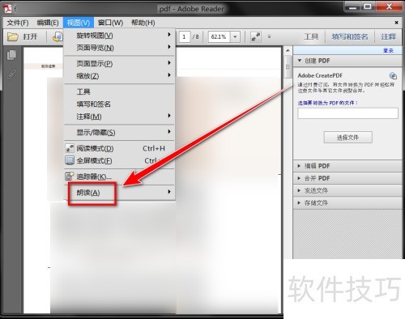405x319 pixels.
Task: Choose 页面导览(N) submenu entry
Action: click(x=120, y=48)
